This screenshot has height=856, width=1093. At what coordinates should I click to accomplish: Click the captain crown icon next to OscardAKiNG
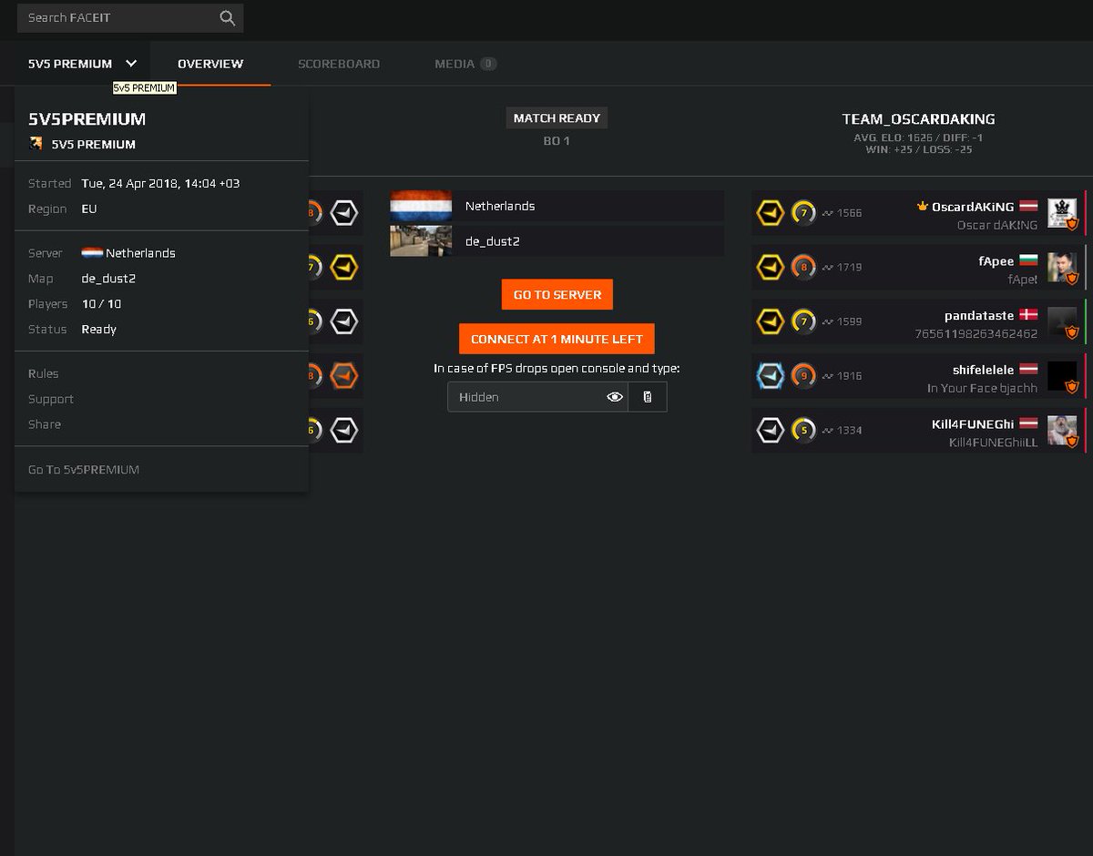tap(923, 207)
